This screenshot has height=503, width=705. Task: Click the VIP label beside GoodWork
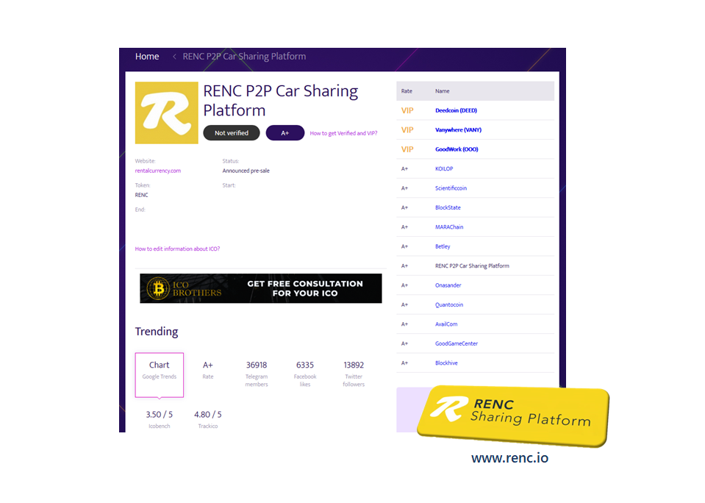click(407, 149)
